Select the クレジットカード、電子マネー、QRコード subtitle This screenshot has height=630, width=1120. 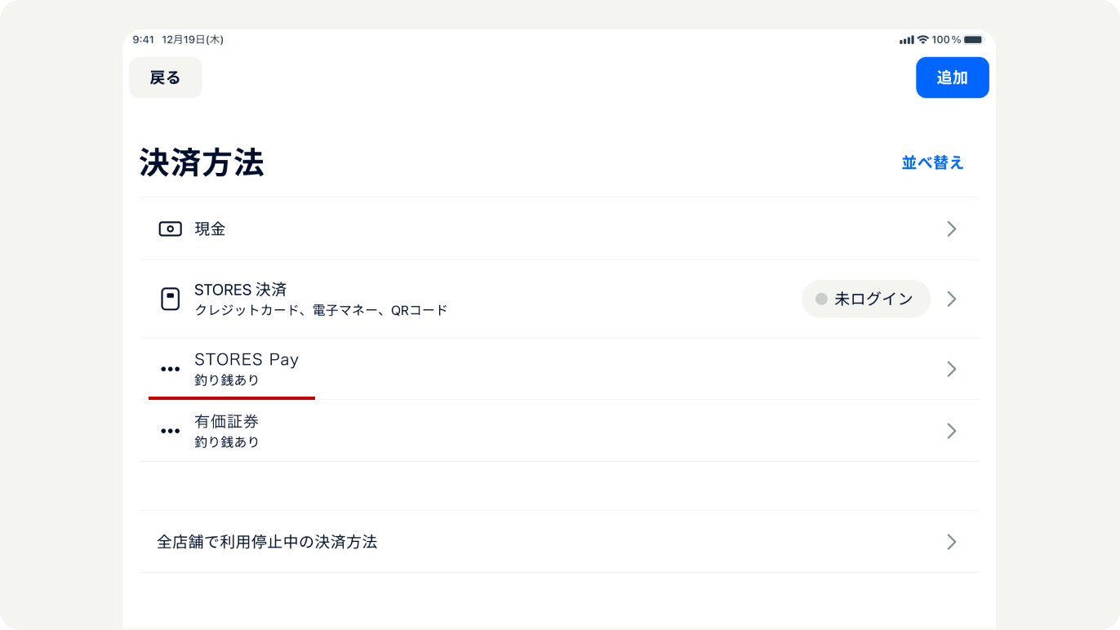[x=321, y=310]
